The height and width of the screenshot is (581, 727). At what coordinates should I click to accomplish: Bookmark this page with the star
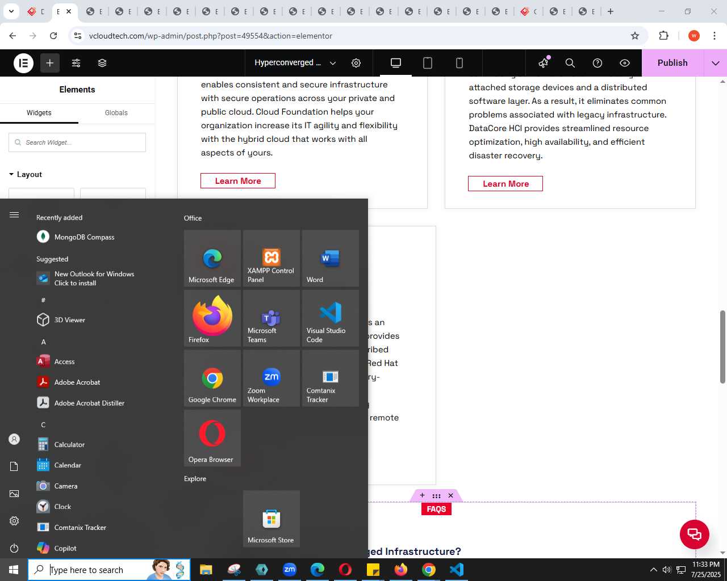pyautogui.click(x=635, y=36)
